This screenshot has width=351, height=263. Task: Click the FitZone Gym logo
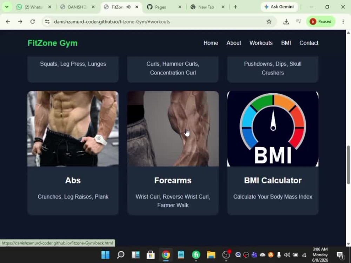[x=52, y=43]
